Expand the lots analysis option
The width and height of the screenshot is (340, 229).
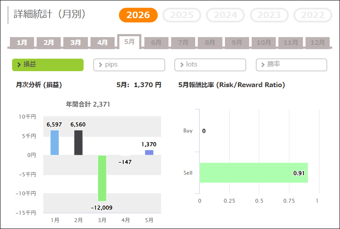click(210, 65)
